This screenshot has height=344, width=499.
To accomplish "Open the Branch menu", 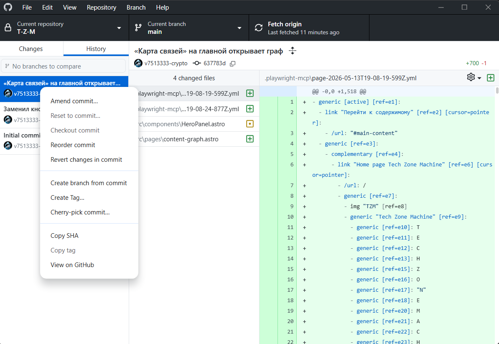I will (x=136, y=8).
